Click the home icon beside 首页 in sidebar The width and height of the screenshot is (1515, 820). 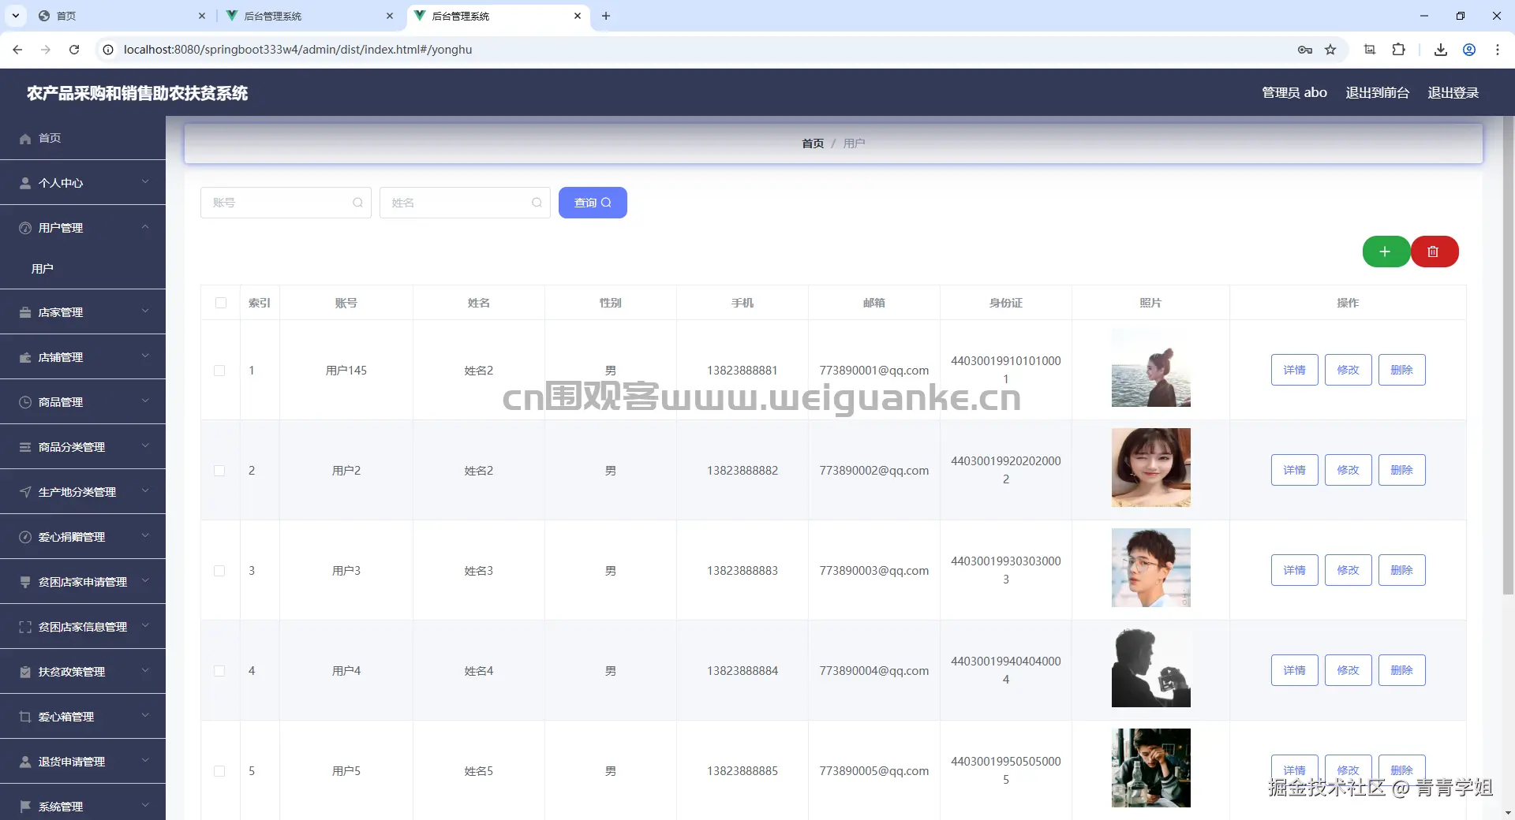25,139
